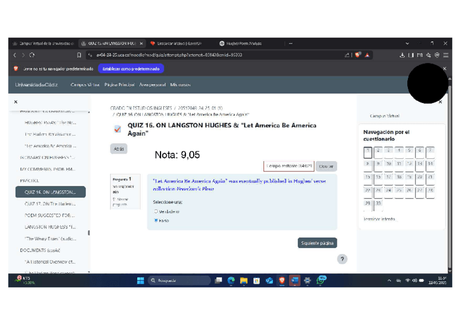This screenshot has height=325, width=460.
Task: Click the Brave Shields lion icon
Action: 358,55
